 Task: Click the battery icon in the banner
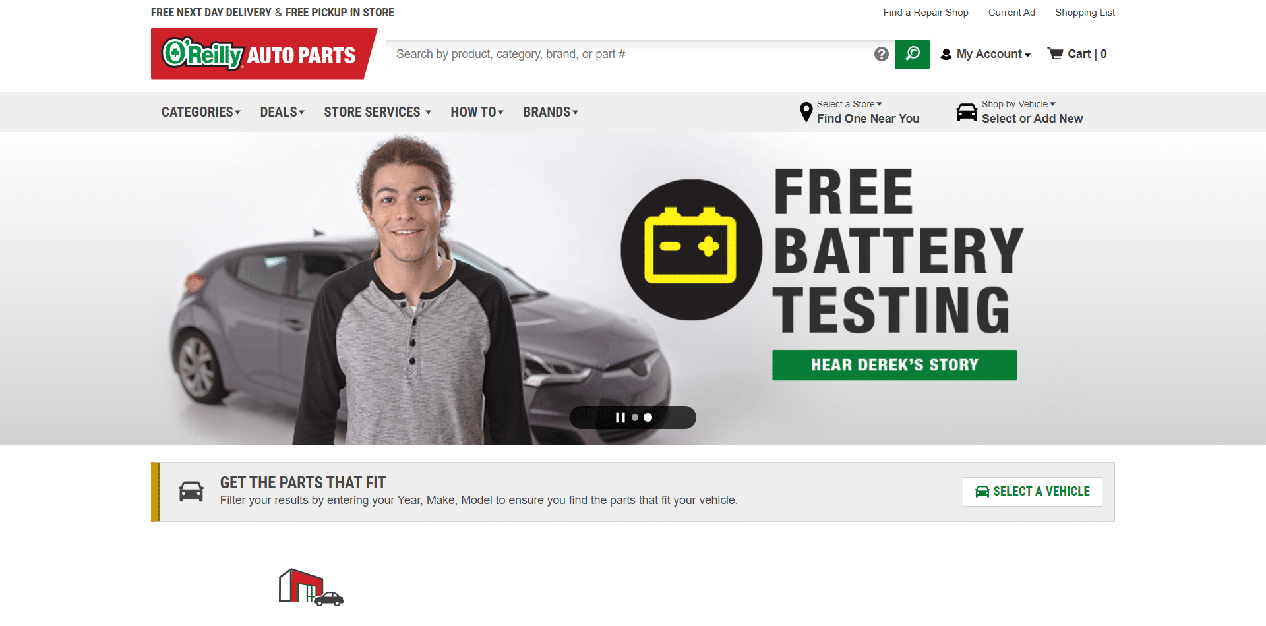point(691,250)
